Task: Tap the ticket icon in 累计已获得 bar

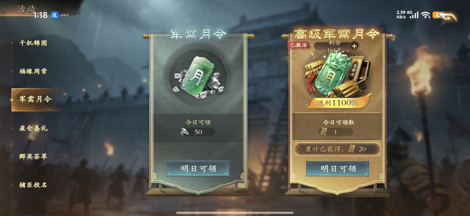Action: 351,149
